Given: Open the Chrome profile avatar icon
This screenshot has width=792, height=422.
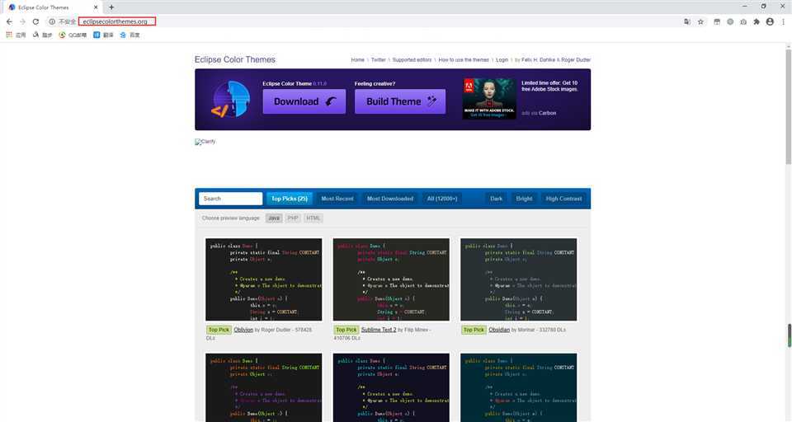Looking at the screenshot, I should pyautogui.click(x=770, y=21).
